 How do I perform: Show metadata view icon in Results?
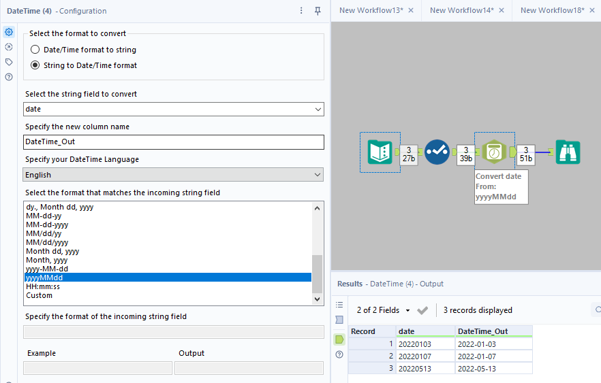coord(339,320)
